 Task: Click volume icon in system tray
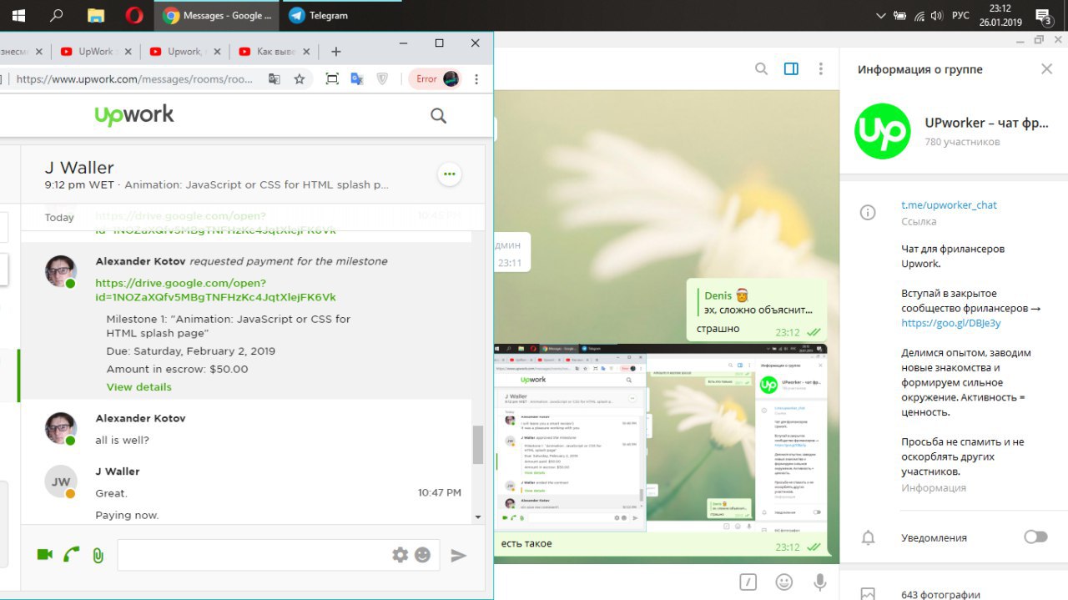tap(937, 15)
